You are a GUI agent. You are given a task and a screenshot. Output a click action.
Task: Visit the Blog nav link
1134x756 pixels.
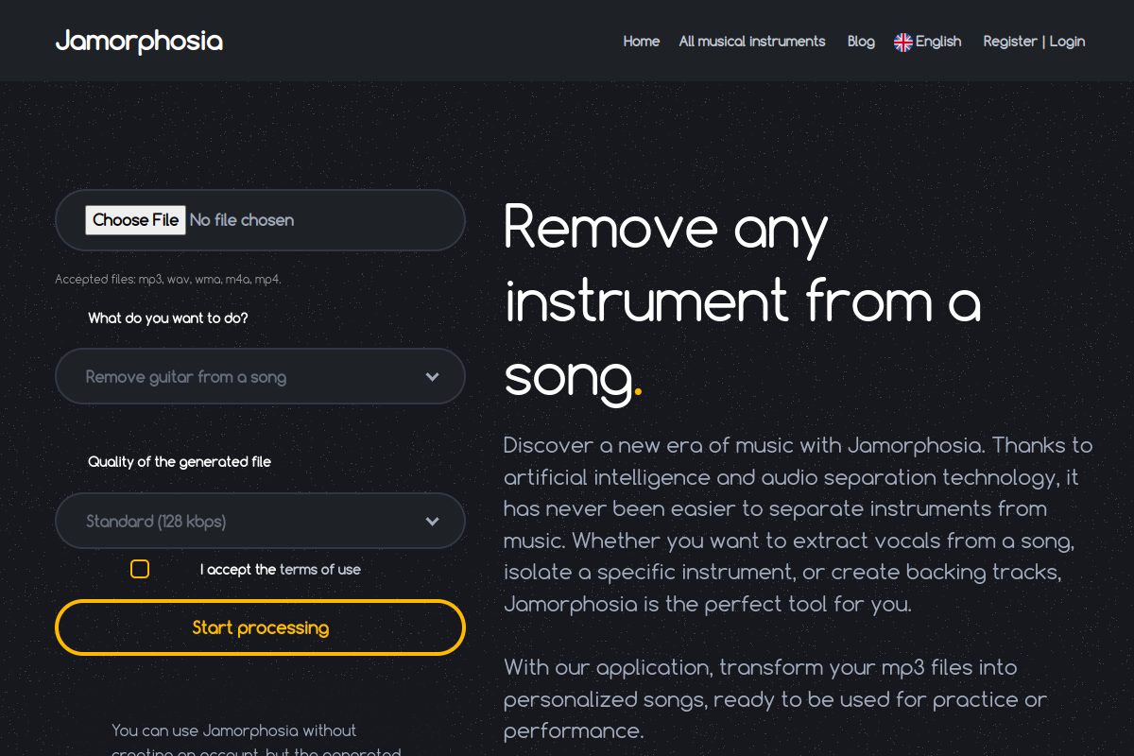(861, 42)
